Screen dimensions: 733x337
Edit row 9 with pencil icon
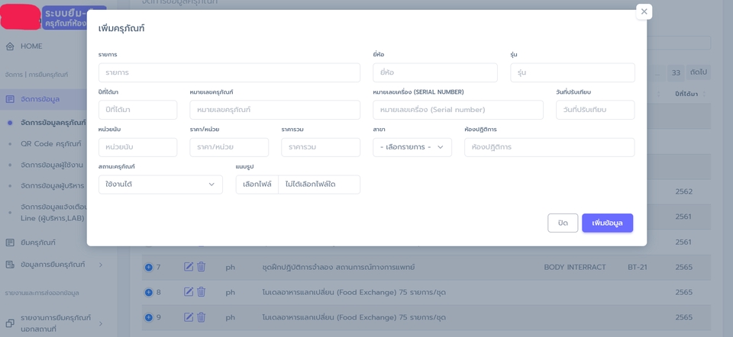tap(189, 317)
